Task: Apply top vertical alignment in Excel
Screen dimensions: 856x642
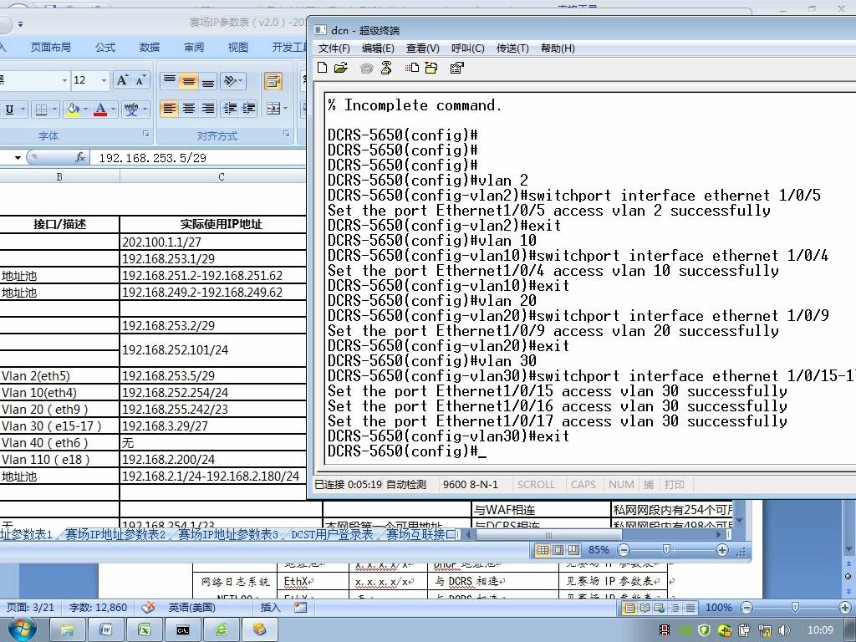Action: point(170,81)
